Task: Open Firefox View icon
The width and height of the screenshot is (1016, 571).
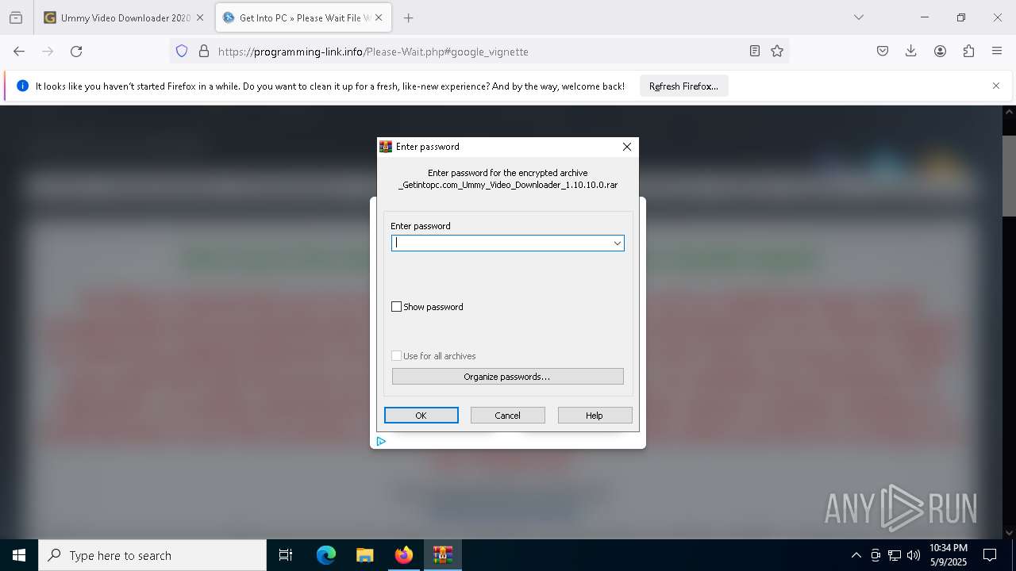Action: click(16, 17)
